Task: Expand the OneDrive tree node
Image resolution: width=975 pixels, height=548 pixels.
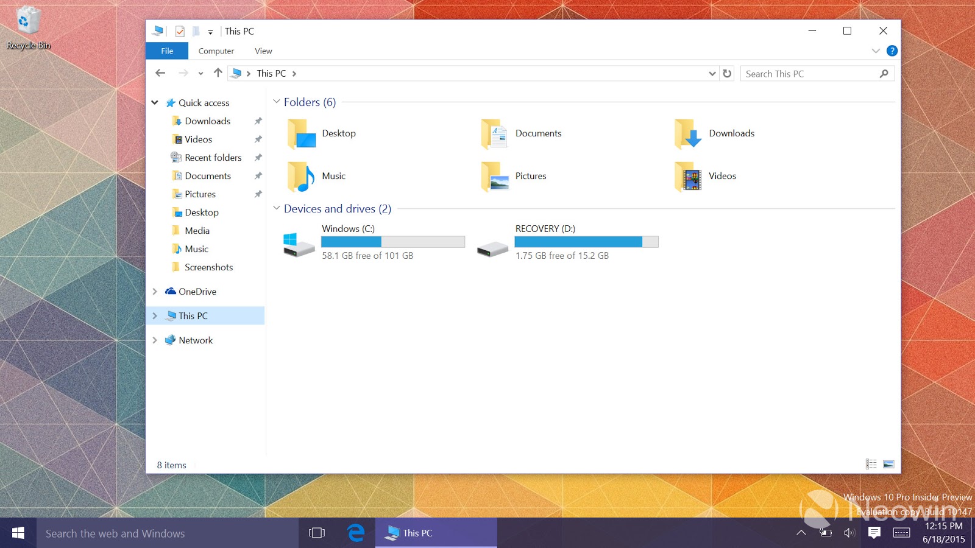Action: (155, 292)
